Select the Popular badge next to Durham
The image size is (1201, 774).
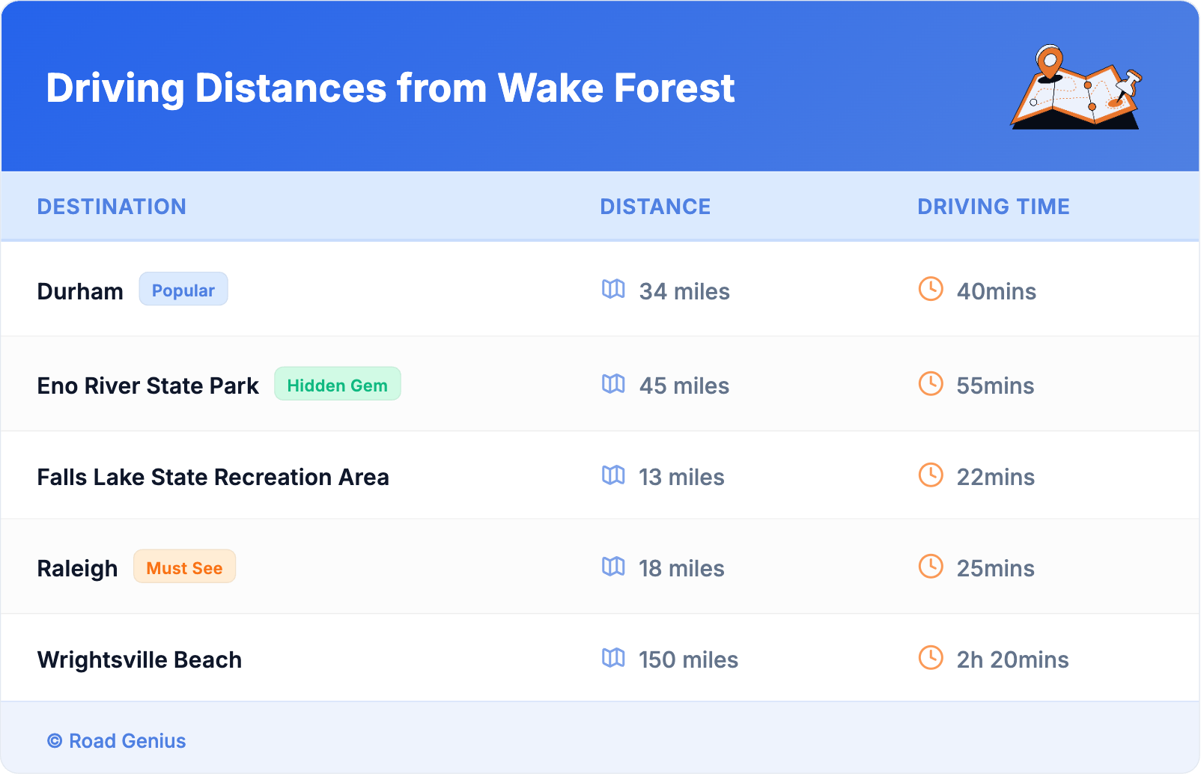tap(183, 290)
